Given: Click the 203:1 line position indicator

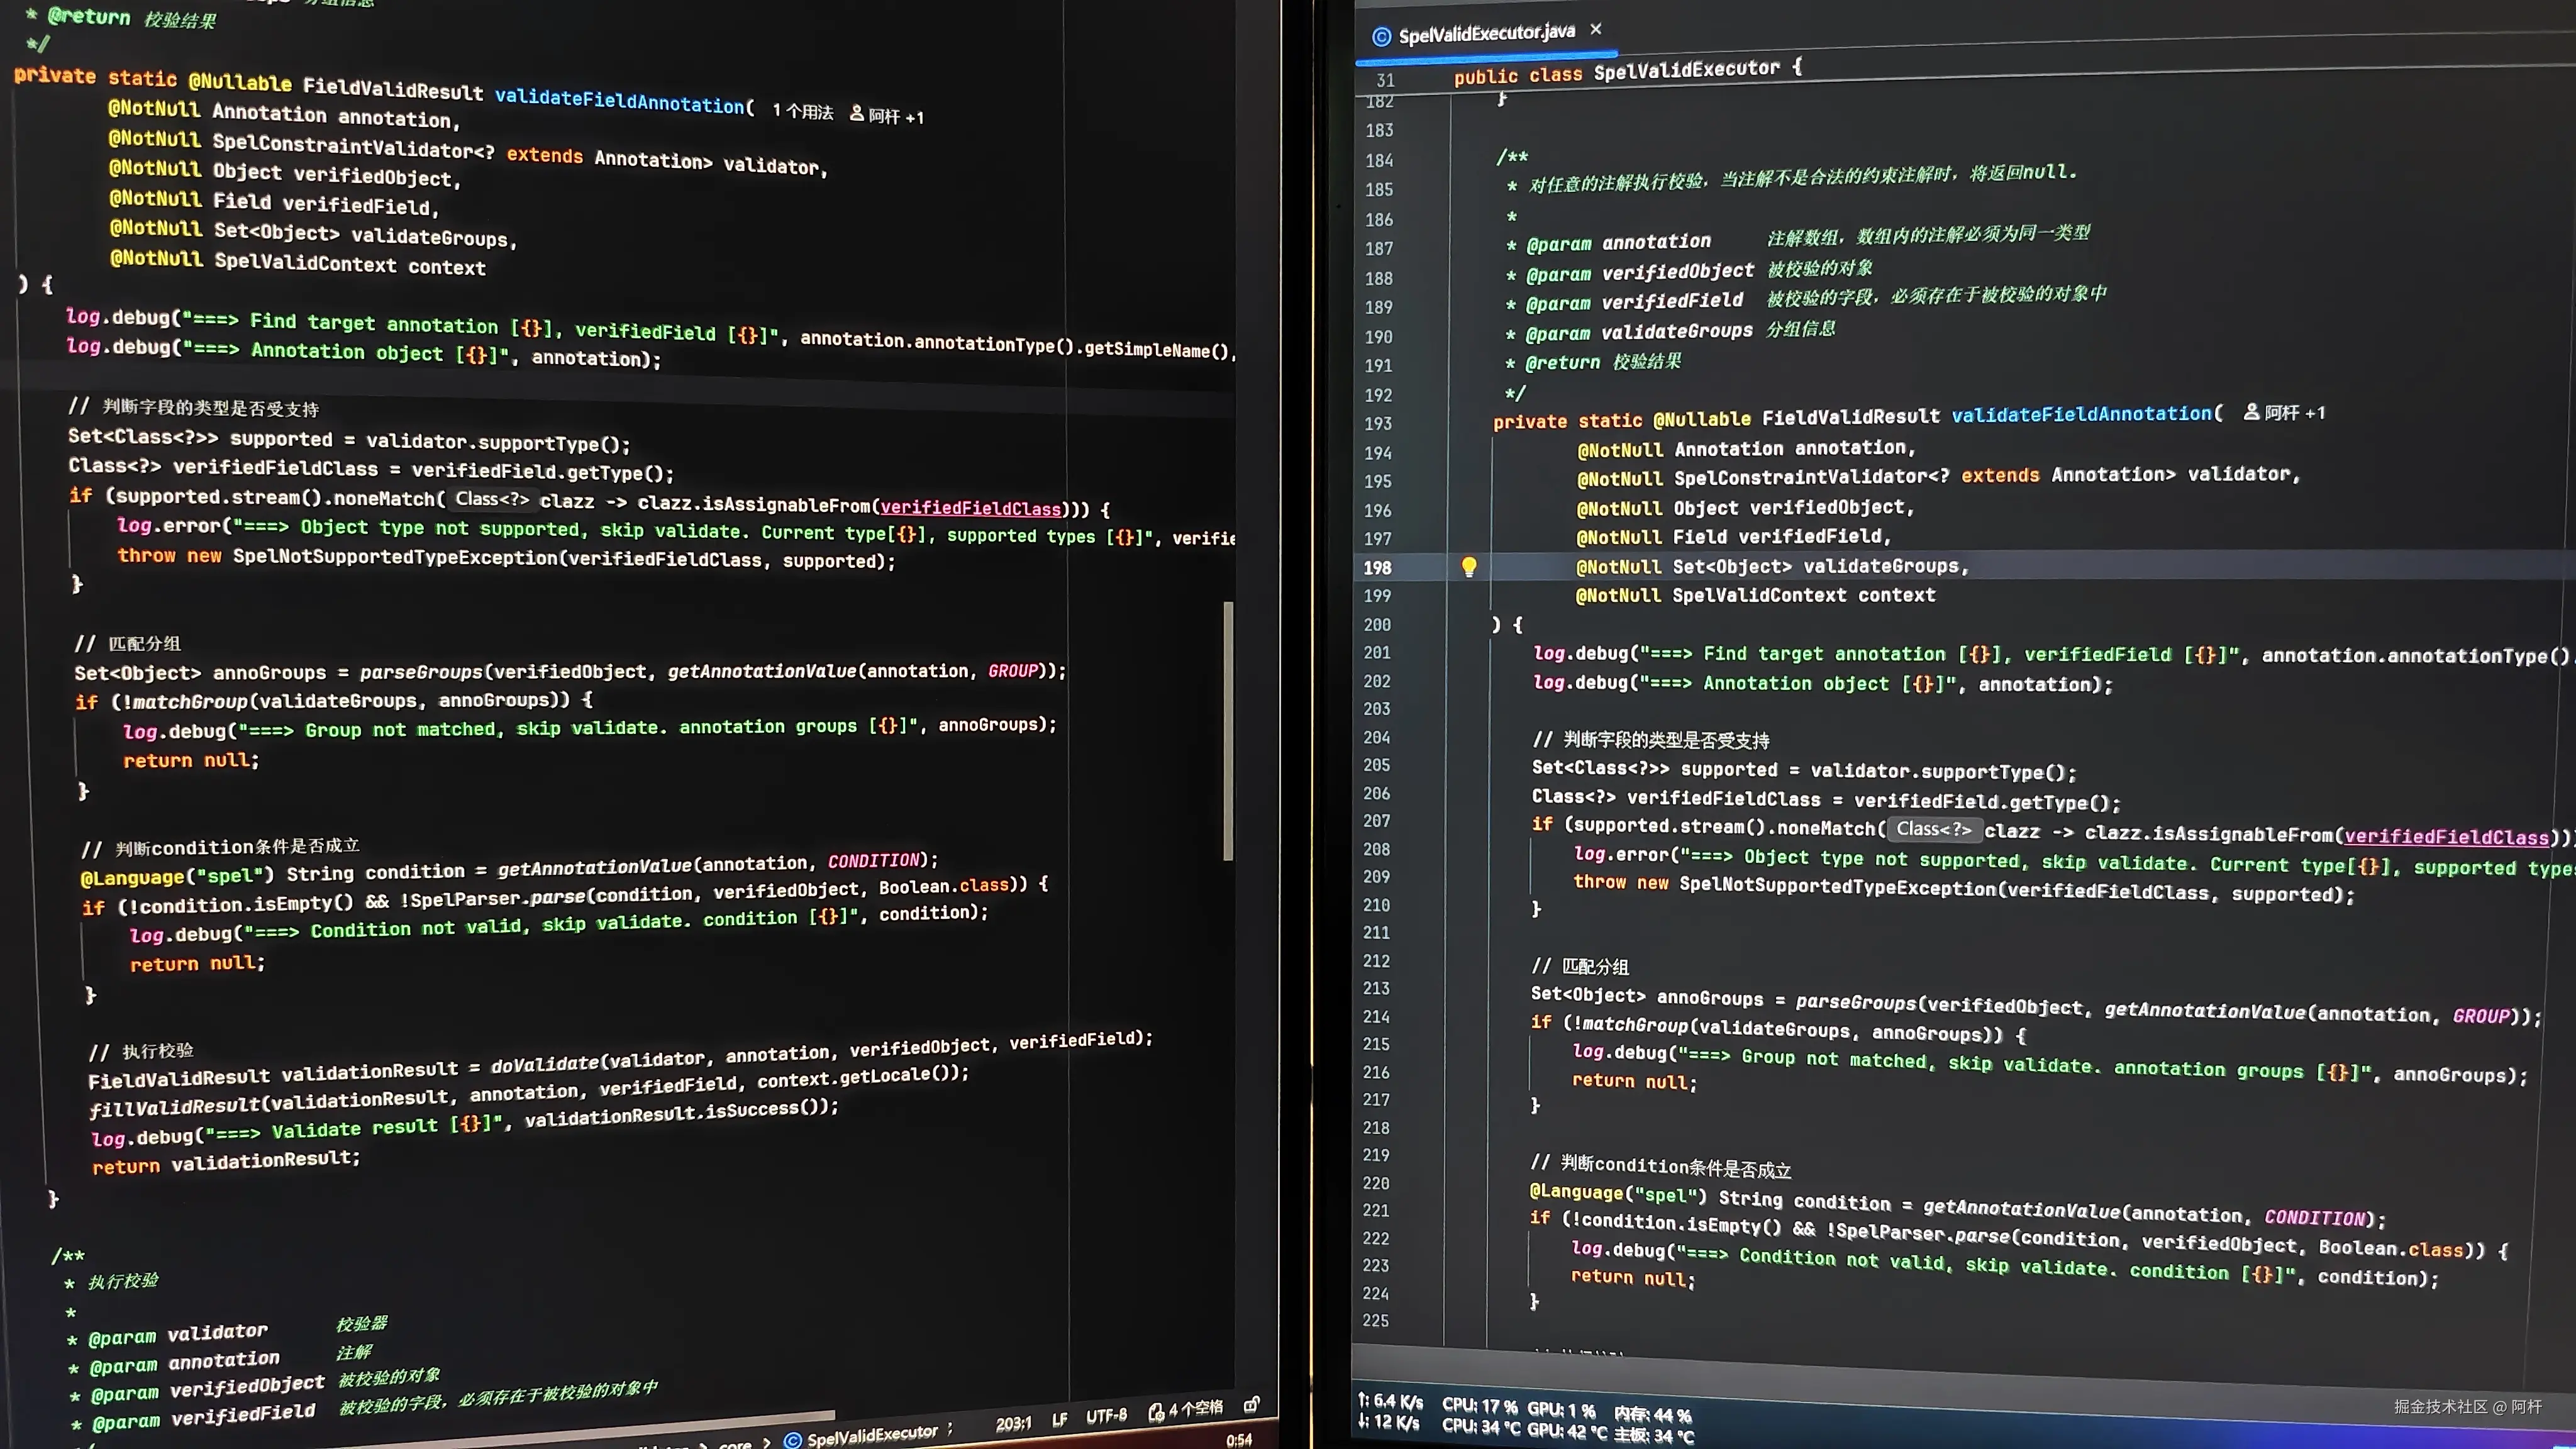Looking at the screenshot, I should point(1013,1423).
